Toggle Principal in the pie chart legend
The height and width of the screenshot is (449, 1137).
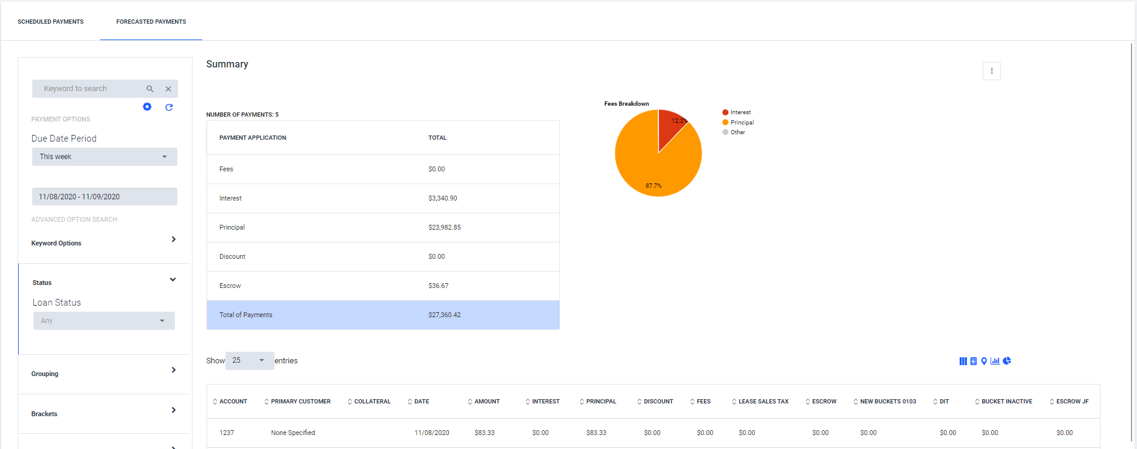click(x=738, y=122)
